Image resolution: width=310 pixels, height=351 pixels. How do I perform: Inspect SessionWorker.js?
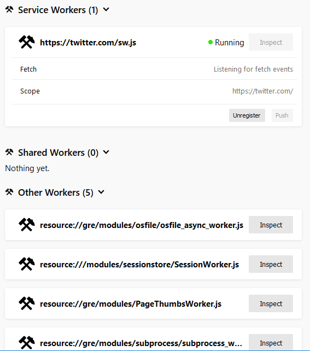pos(271,264)
